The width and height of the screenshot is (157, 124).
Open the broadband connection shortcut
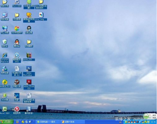tap(5, 70)
